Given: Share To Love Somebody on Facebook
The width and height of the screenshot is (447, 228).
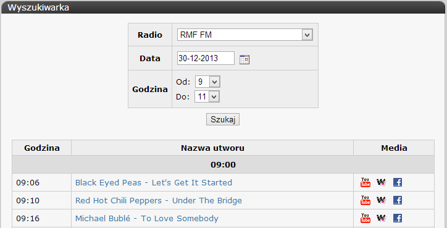Looking at the screenshot, I should click(398, 218).
